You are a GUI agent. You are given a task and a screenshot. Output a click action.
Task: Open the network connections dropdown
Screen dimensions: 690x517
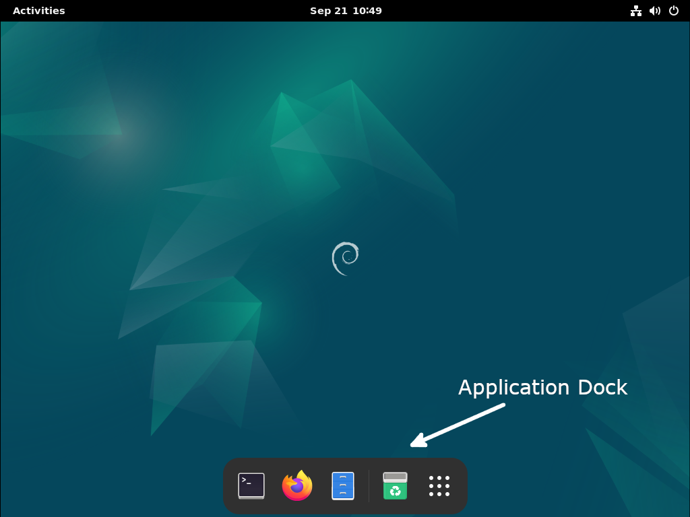[636, 11]
